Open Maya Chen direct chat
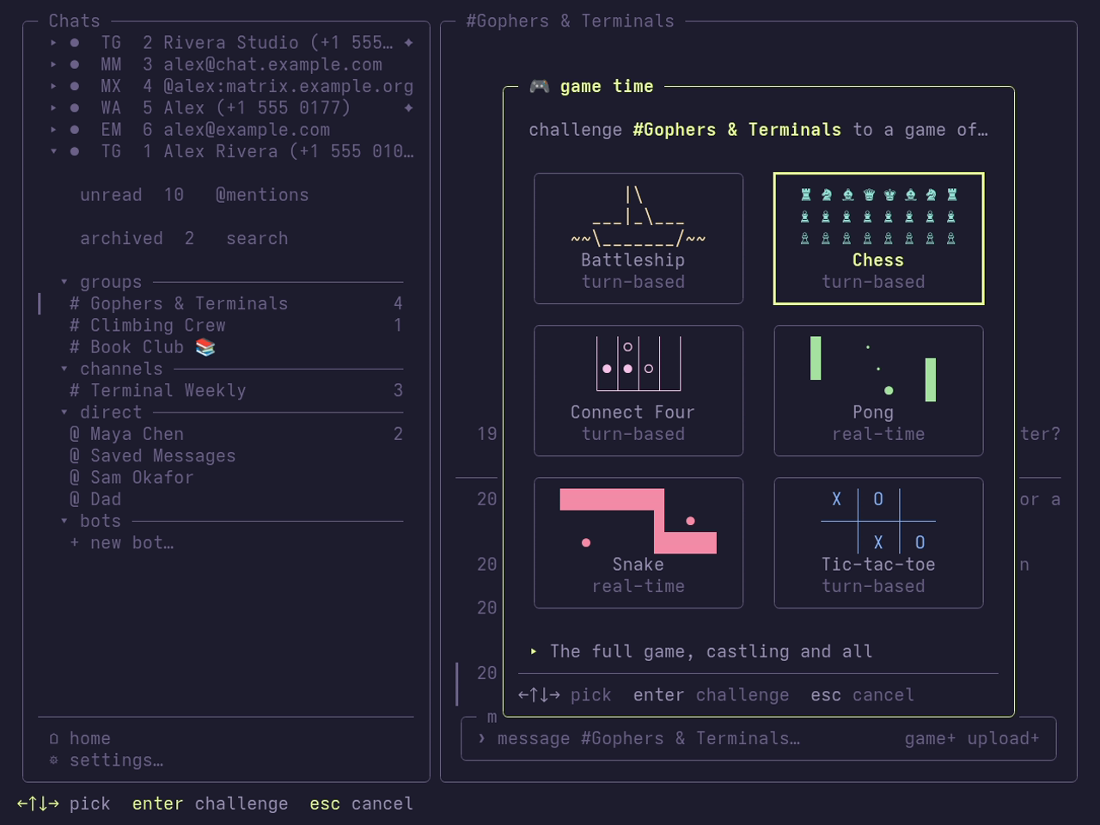The width and height of the screenshot is (1100, 825). [x=226, y=434]
